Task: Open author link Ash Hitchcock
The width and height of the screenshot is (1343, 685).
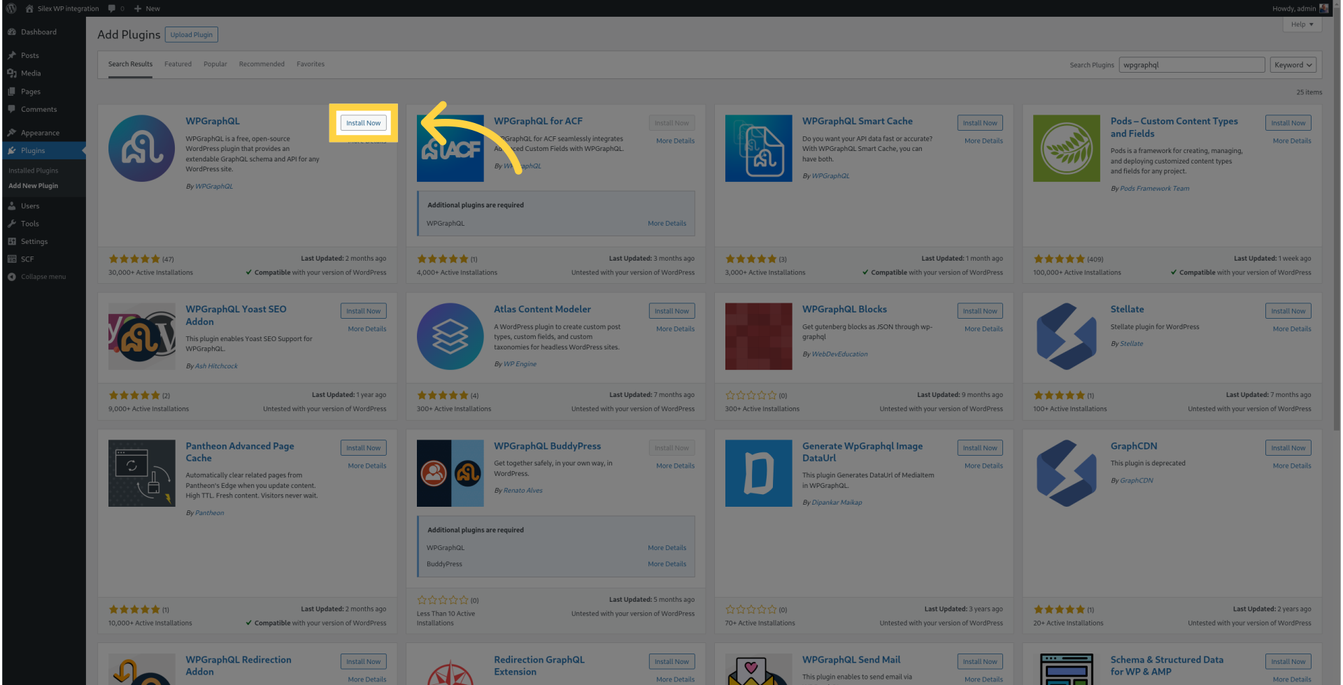Action: [216, 366]
